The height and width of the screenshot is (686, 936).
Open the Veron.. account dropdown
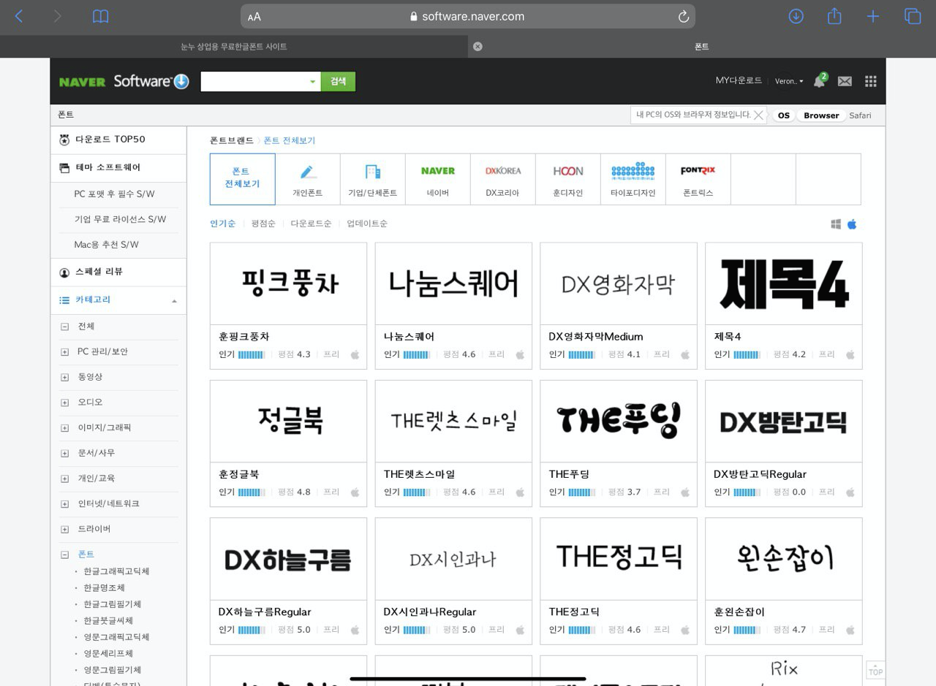[789, 81]
